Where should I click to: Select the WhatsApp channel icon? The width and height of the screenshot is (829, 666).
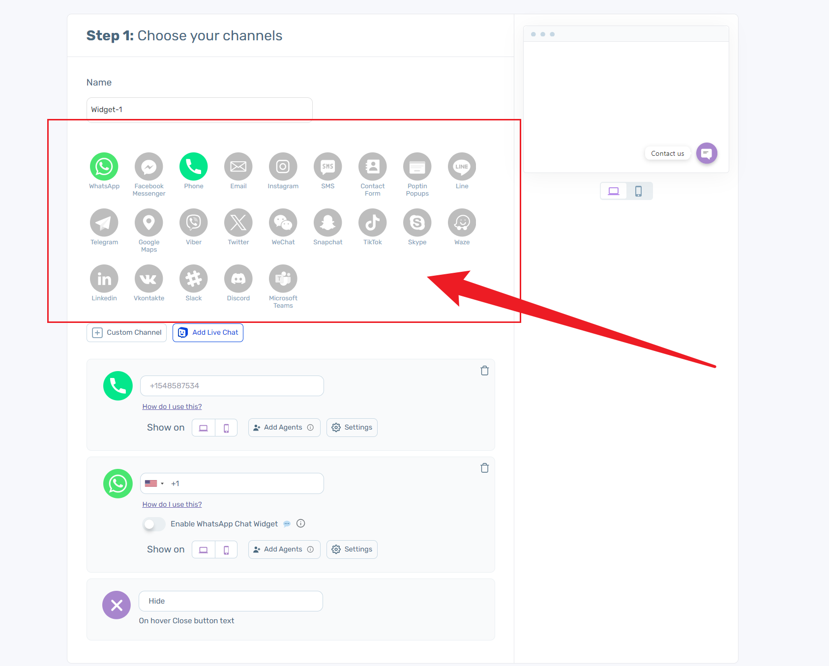[104, 167]
